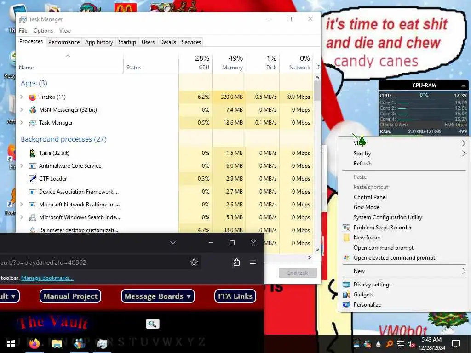
Task: Click the MSN Messenger process icon
Action: pyautogui.click(x=33, y=110)
